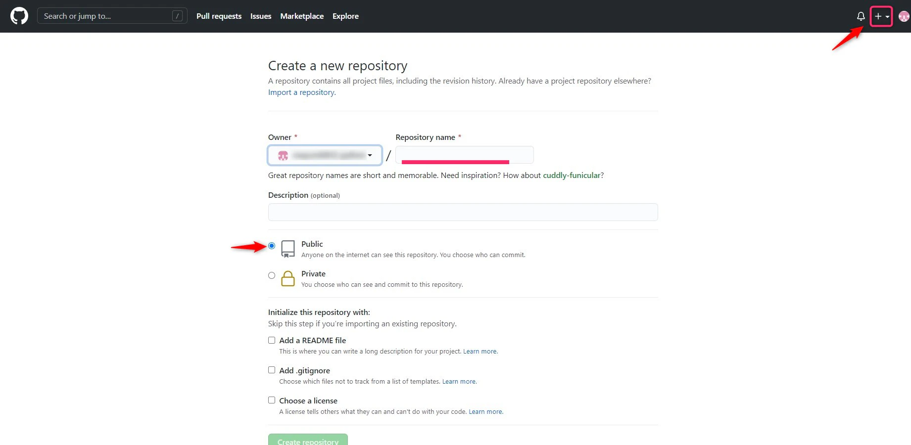This screenshot has width=911, height=445.
Task: Enable Add .gitignore checkbox
Action: coord(272,370)
